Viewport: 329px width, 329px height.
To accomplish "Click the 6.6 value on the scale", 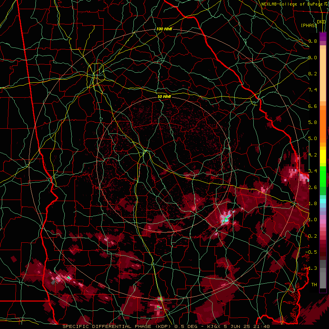I will point(313,106).
